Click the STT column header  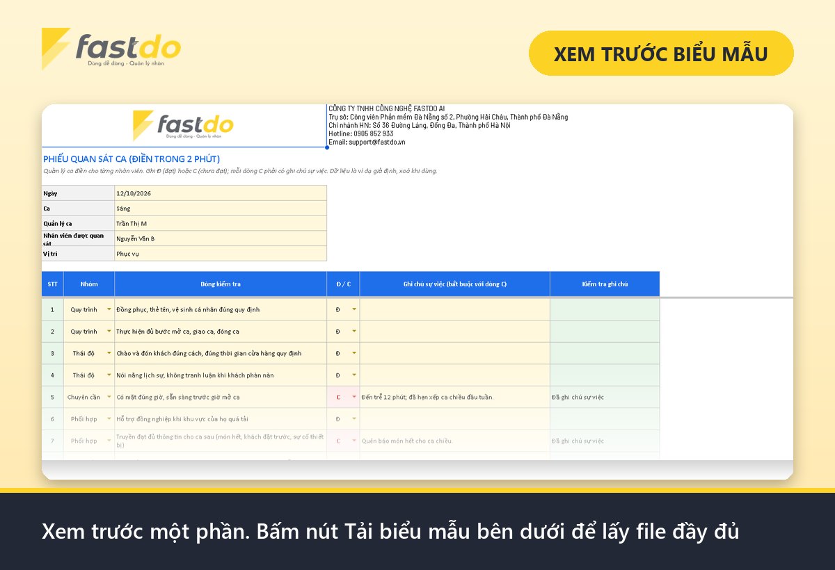click(x=53, y=284)
